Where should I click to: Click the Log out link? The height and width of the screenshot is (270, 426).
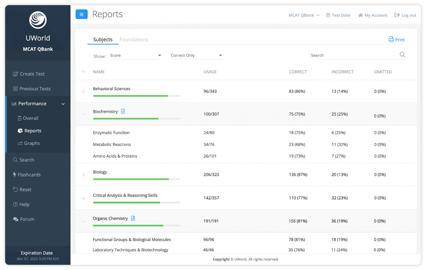pyautogui.click(x=405, y=15)
